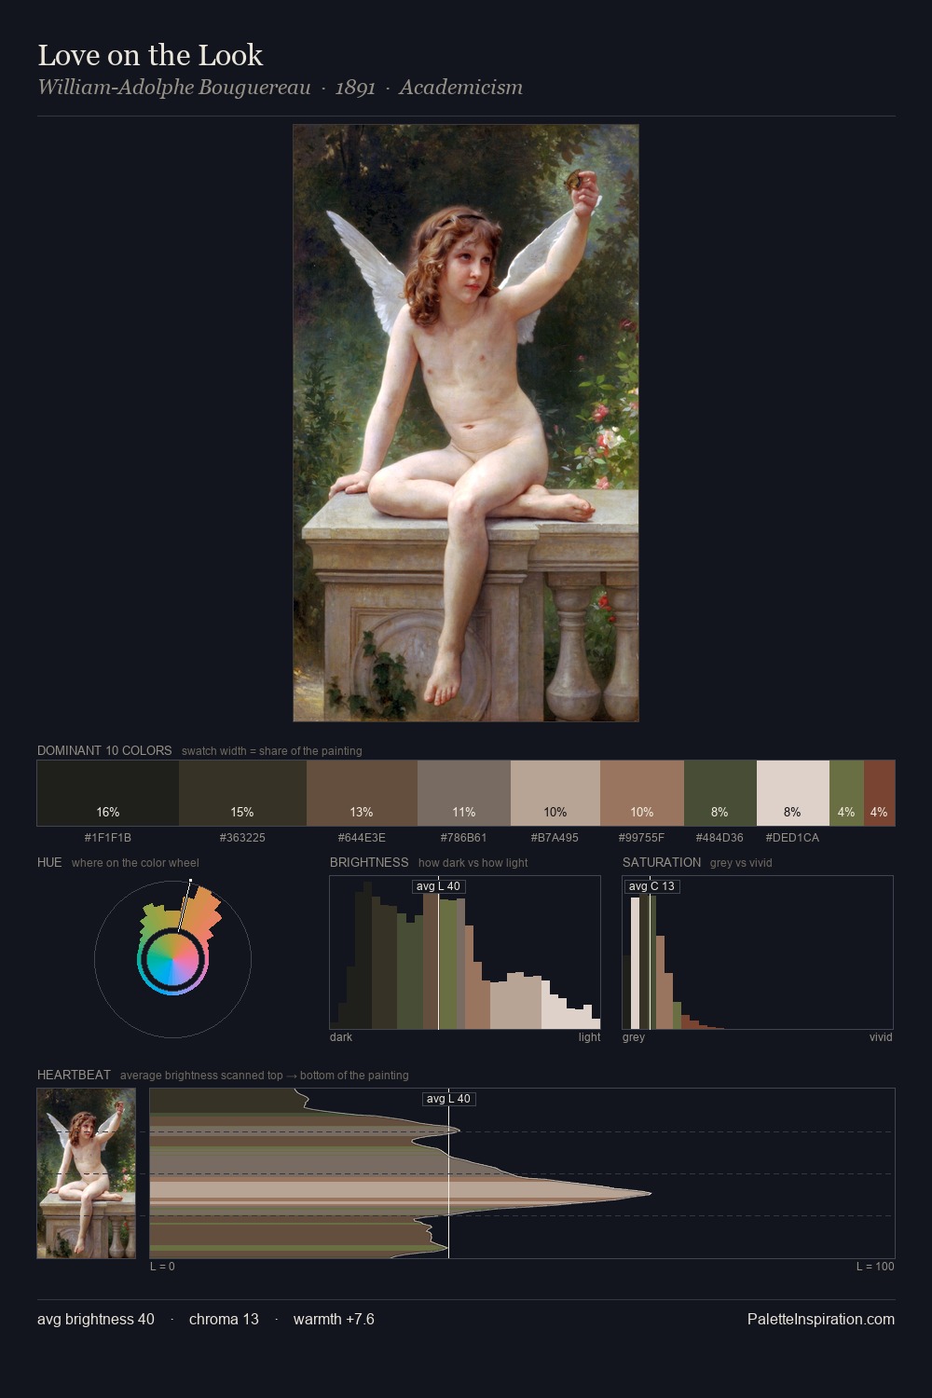Click the 'grey' axis label under Saturation
932x1398 pixels.
[634, 1037]
